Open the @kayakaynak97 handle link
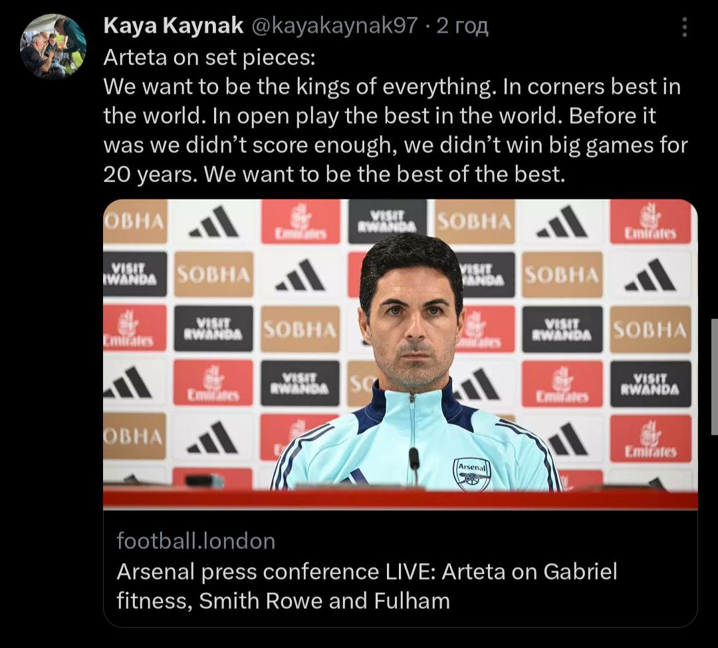This screenshot has width=718, height=648. (x=334, y=26)
